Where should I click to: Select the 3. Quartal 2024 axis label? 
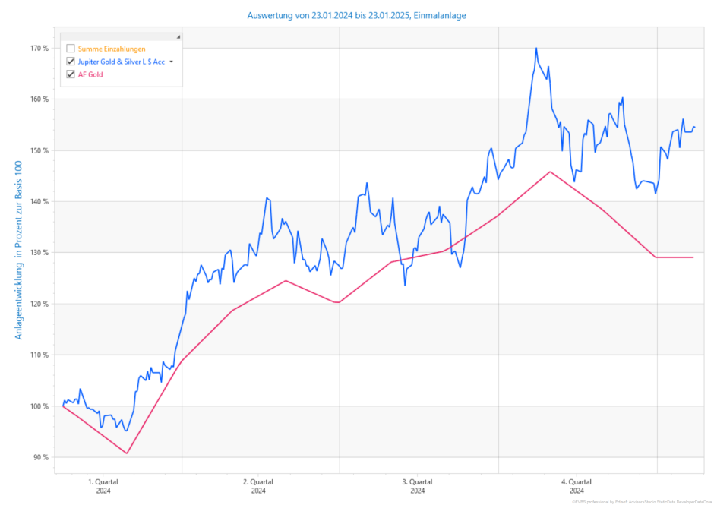click(417, 486)
